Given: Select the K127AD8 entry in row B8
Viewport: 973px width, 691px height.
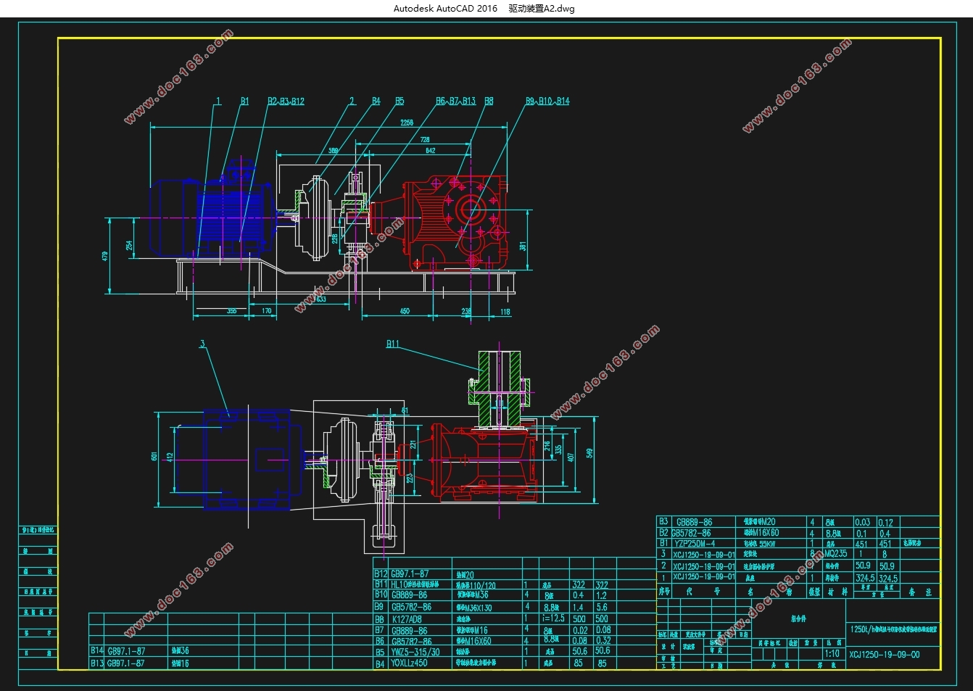Looking at the screenshot, I should click(407, 619).
